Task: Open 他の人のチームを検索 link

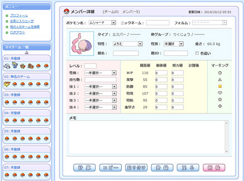Action: tap(25, 27)
